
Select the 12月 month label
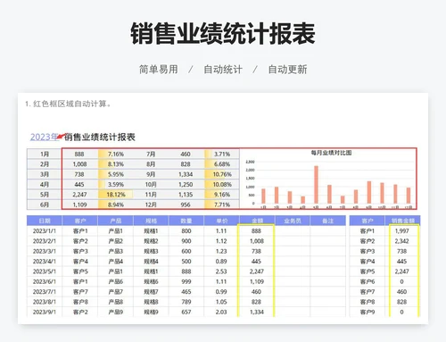point(151,204)
